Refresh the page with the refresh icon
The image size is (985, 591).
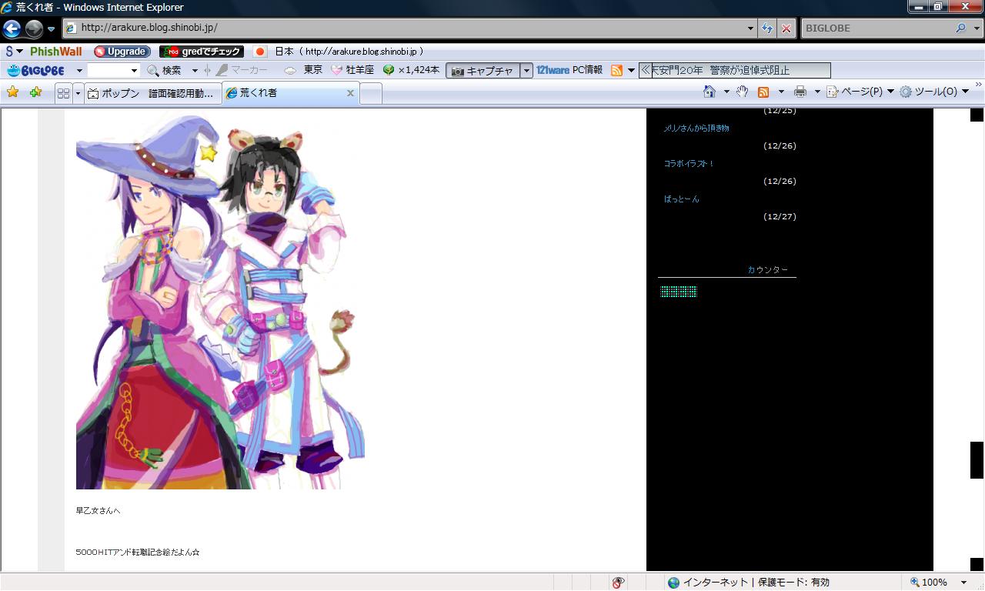767,28
